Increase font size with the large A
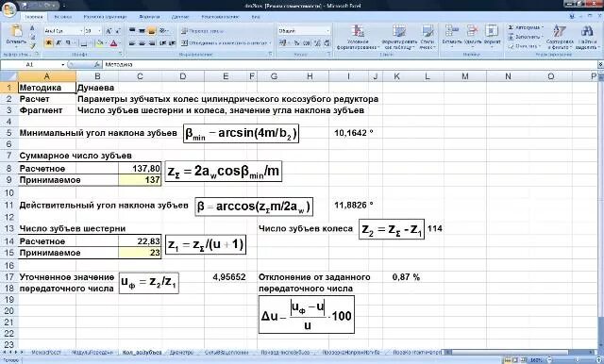The width and height of the screenshot is (604, 364). coord(109,31)
